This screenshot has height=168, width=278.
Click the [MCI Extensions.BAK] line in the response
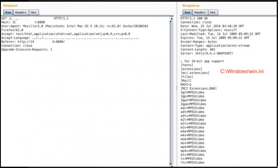[x=199, y=89]
